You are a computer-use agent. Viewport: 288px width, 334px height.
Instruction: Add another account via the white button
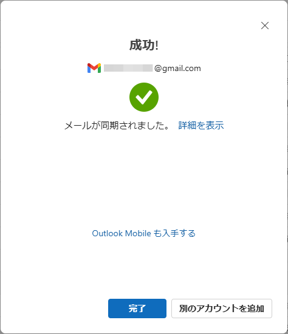[x=222, y=308]
